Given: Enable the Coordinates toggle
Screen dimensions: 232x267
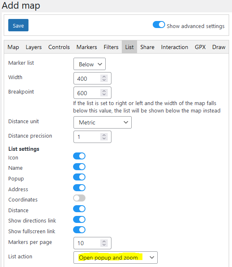Looking at the screenshot, I should [79, 198].
